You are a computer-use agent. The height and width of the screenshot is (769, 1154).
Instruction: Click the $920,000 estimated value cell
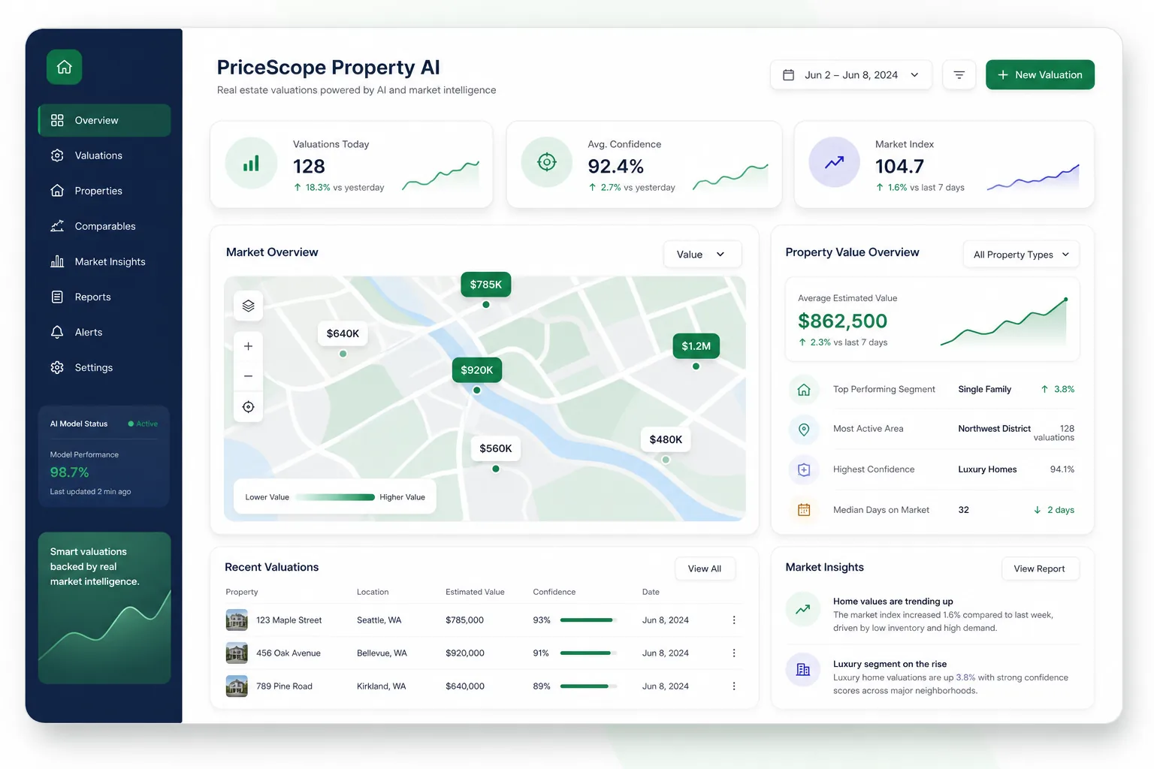point(465,653)
